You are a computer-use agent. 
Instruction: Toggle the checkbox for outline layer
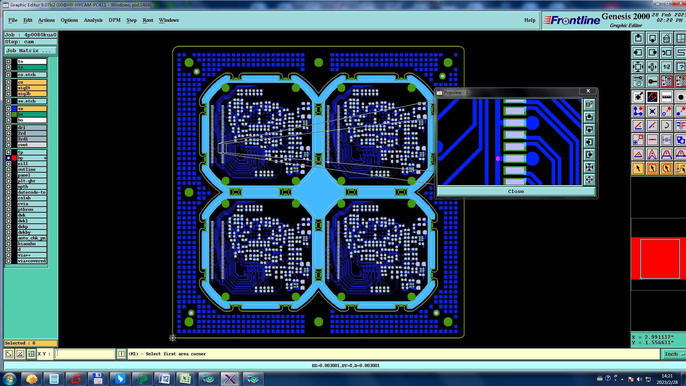pos(9,169)
